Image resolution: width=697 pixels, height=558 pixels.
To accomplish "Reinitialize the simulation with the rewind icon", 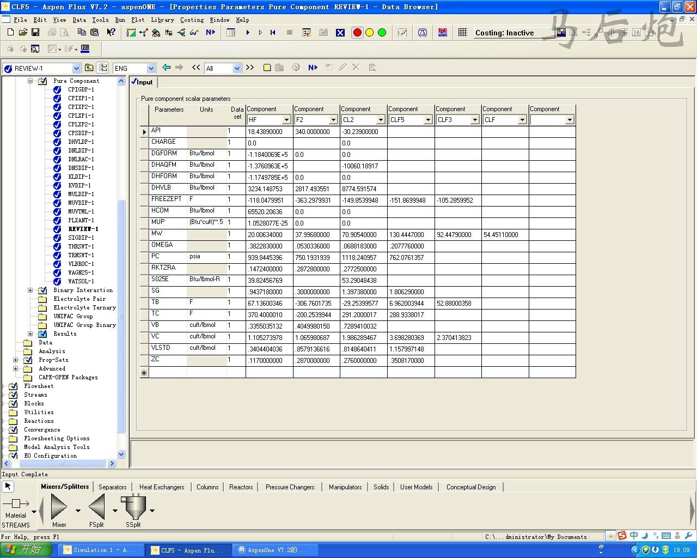I will pyautogui.click(x=273, y=33).
